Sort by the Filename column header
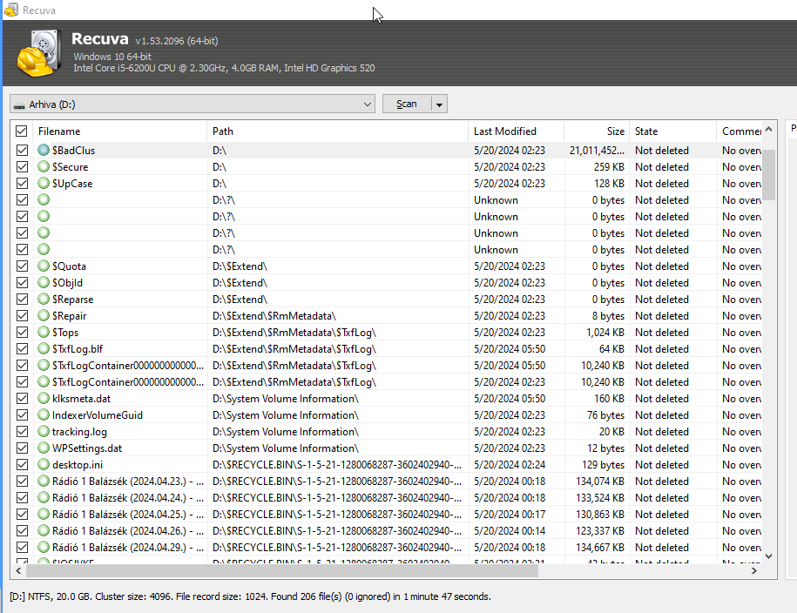This screenshot has height=613, width=797. pyautogui.click(x=120, y=131)
